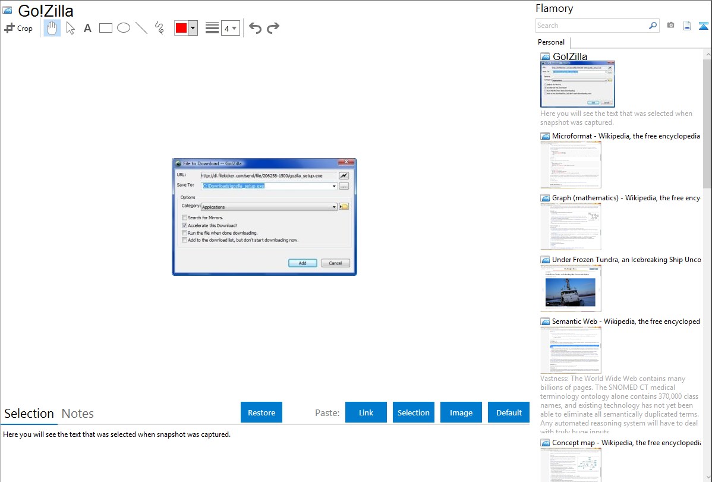
Task: Select the Crop tool
Action: pyautogui.click(x=18, y=28)
